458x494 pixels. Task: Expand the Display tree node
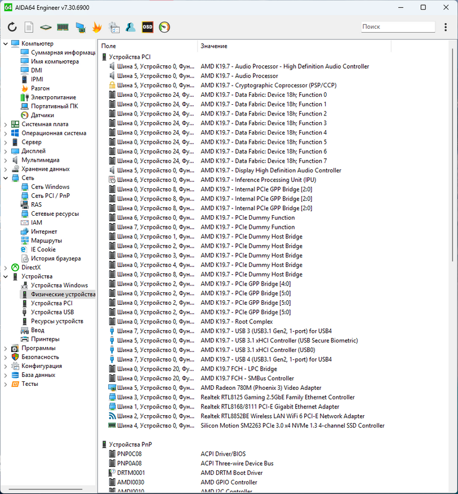point(6,151)
